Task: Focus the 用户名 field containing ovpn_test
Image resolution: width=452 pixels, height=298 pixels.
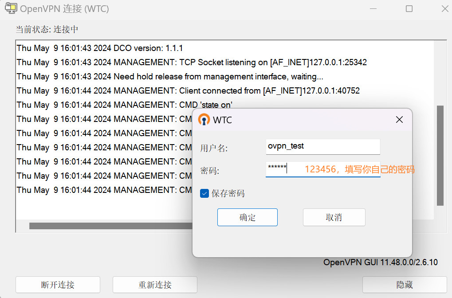Action: (x=322, y=146)
